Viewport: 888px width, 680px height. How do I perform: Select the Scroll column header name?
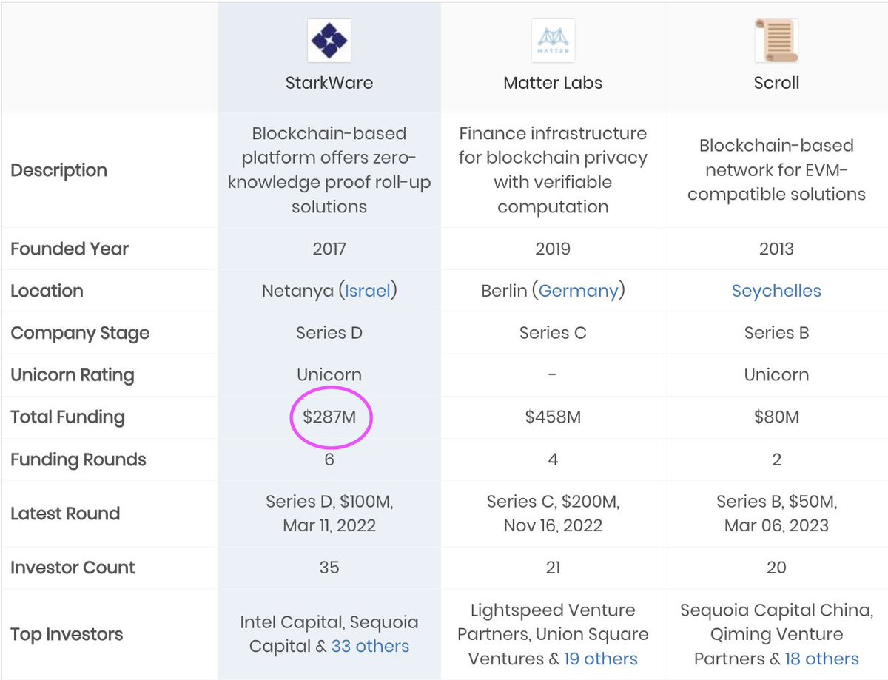776,83
